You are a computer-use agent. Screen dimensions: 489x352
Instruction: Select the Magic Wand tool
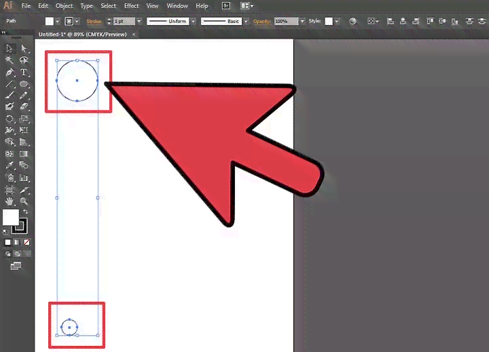tap(10, 60)
